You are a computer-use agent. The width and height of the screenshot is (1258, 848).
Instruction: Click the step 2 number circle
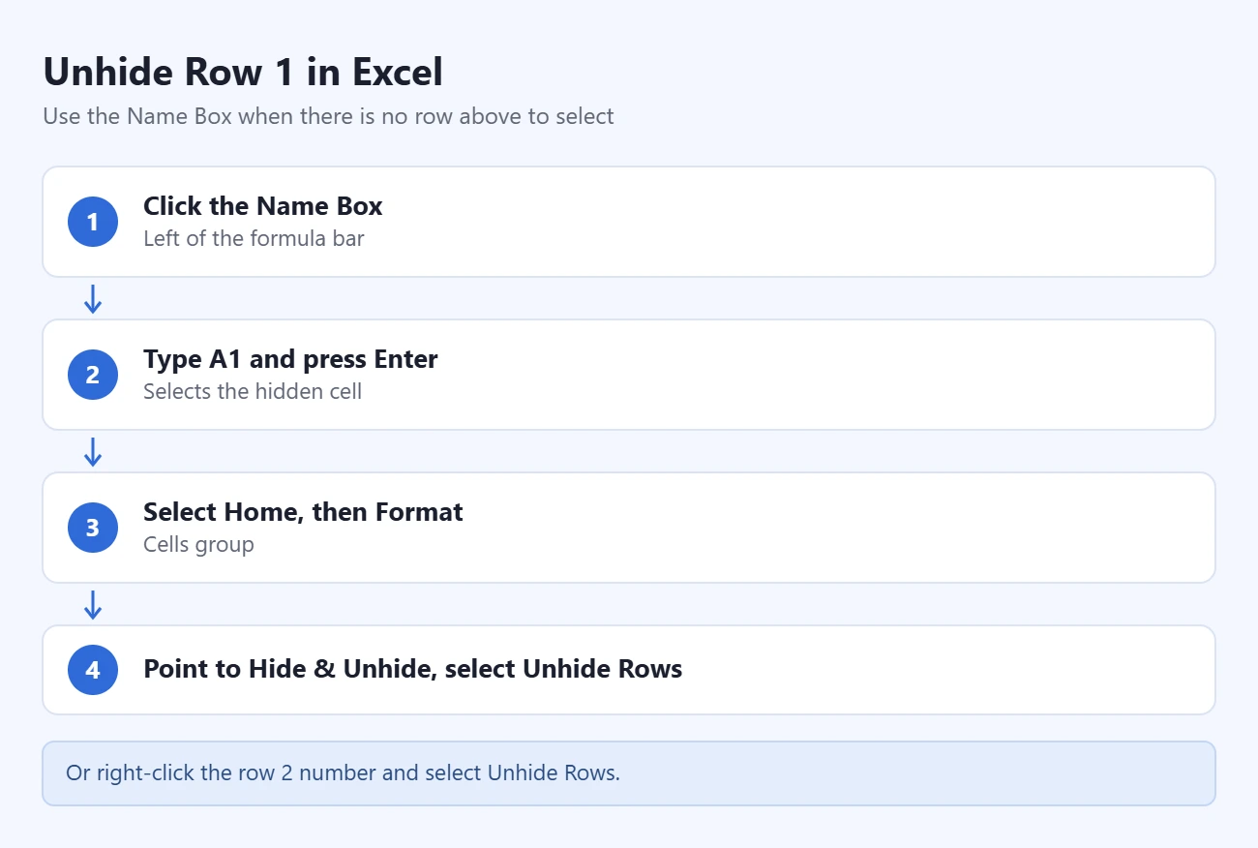point(93,375)
